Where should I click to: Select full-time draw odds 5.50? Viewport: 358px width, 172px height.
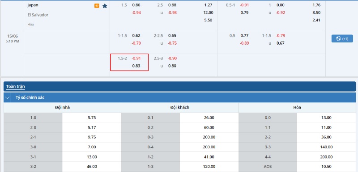pyautogui.click(x=208, y=20)
